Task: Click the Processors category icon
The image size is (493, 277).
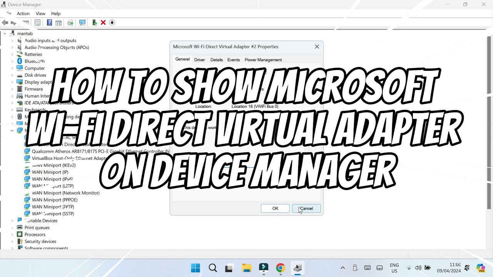Action: click(x=20, y=234)
